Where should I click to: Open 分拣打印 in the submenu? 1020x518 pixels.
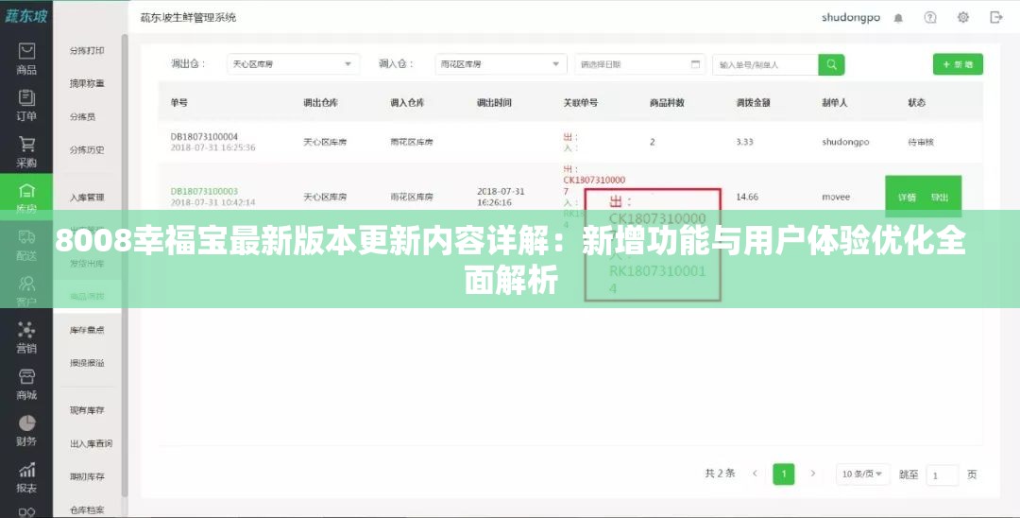[87, 51]
